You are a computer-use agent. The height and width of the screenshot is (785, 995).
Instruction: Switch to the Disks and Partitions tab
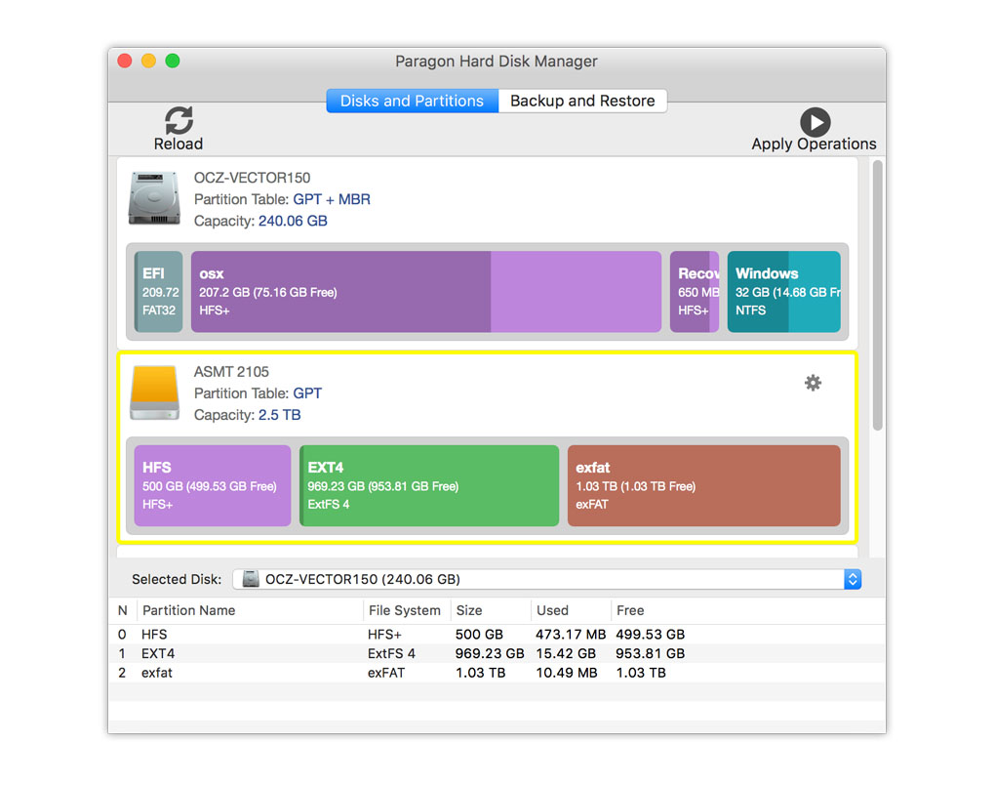[412, 101]
